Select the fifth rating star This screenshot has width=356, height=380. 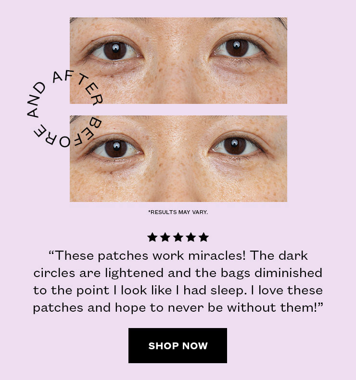(x=203, y=237)
